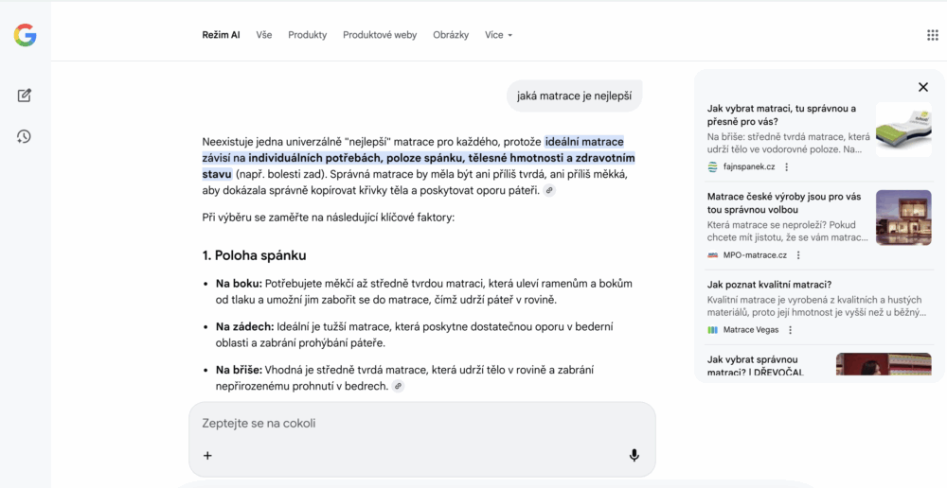Open the three-dot menu for Matrace Vegas source
This screenshot has height=488, width=947.
[790, 330]
